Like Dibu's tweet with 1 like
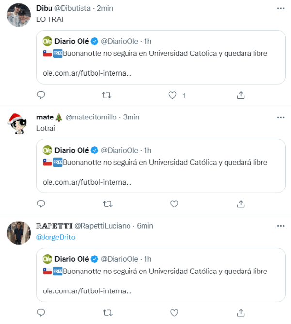This screenshot has height=324, width=291. click(x=173, y=95)
